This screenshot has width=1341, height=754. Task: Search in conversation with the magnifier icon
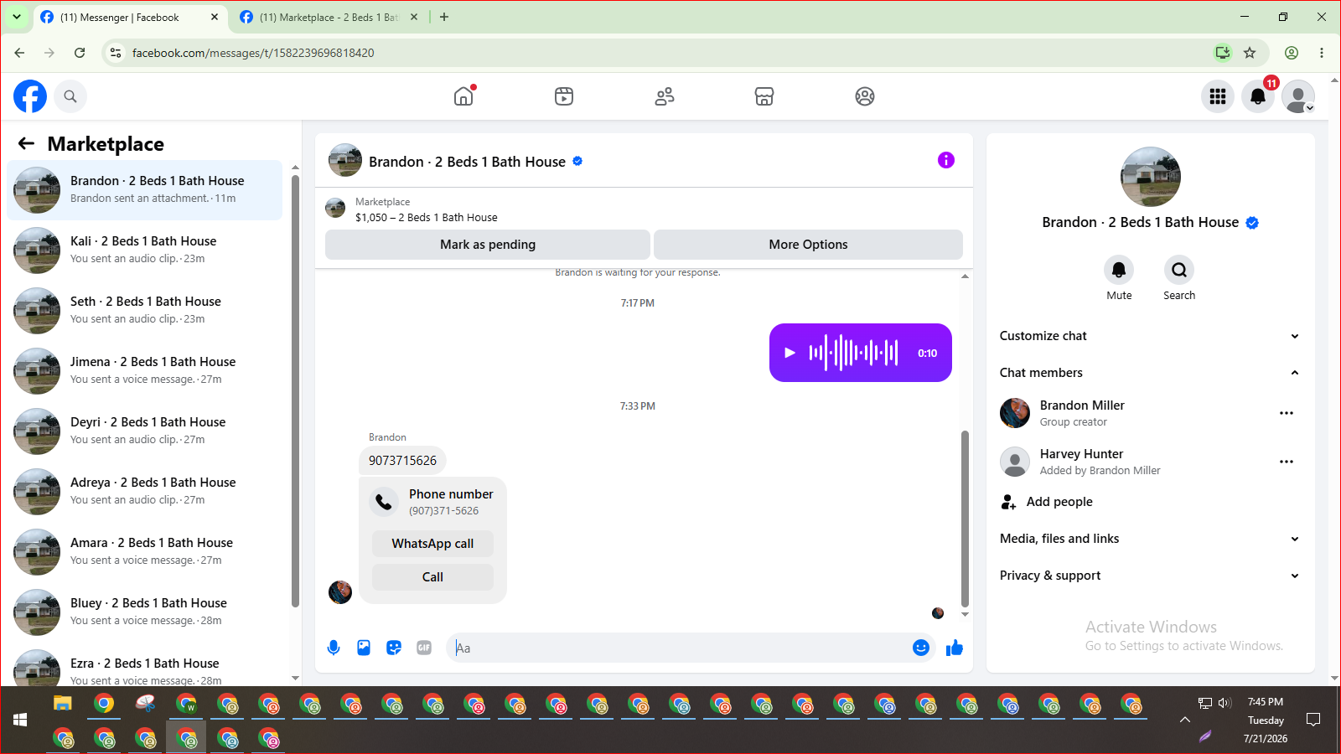coord(1179,270)
